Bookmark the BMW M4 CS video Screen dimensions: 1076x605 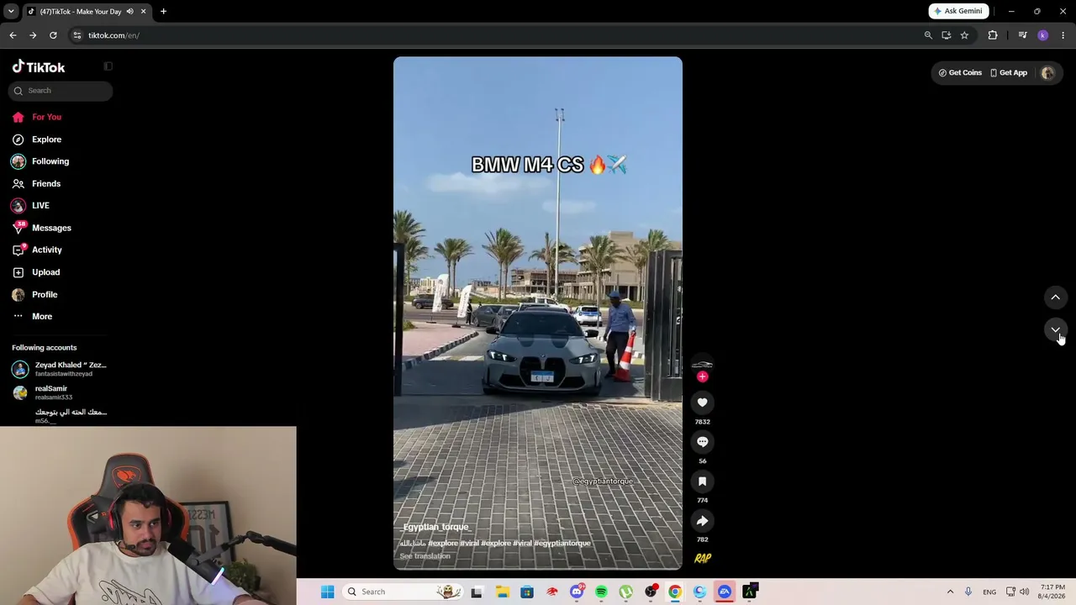(702, 481)
